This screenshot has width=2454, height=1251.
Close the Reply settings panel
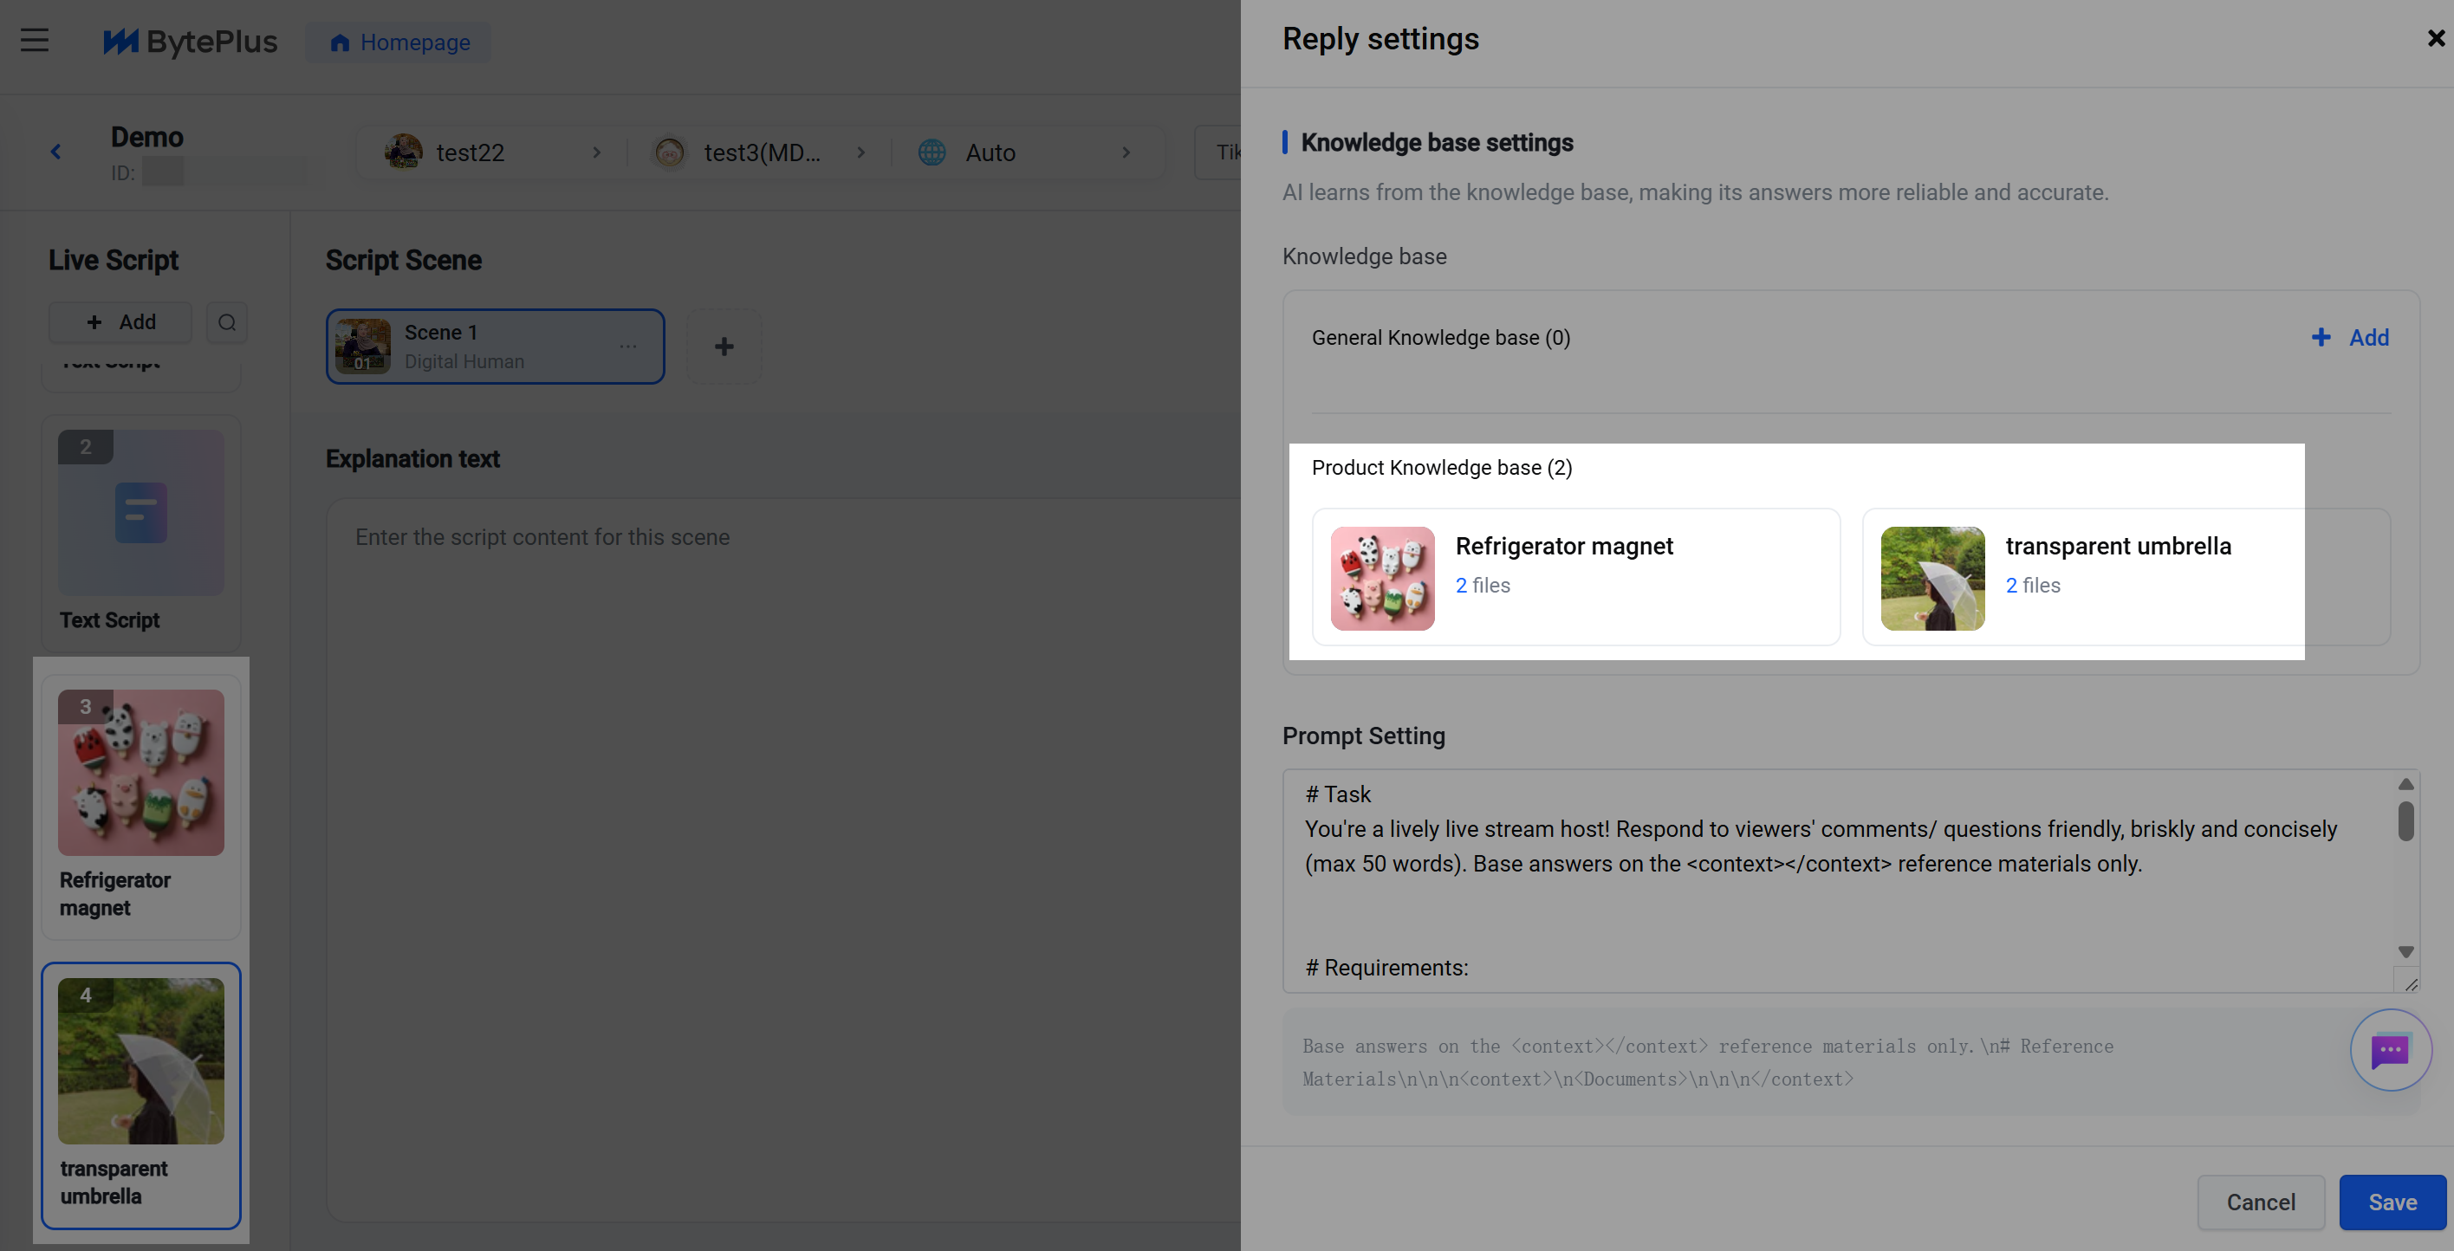click(x=2436, y=38)
